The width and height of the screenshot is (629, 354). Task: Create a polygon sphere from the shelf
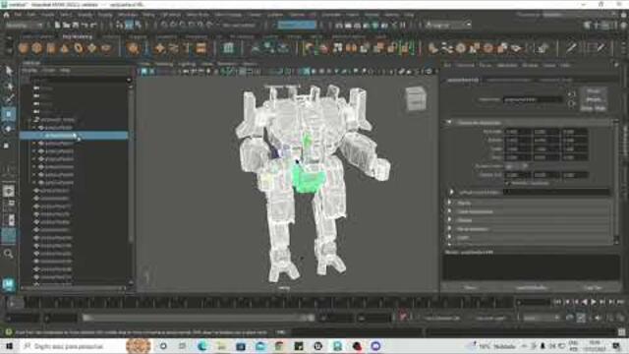(24, 48)
